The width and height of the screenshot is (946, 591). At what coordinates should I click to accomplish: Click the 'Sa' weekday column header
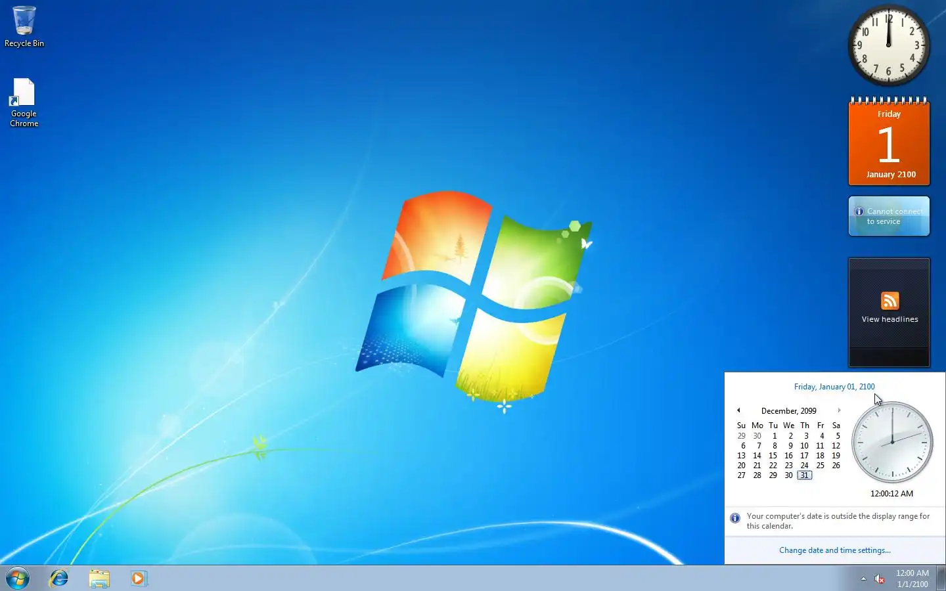point(836,426)
